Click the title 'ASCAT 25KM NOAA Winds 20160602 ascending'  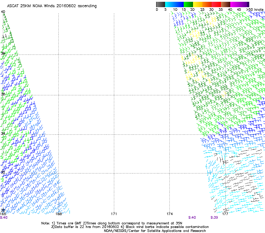52,6
